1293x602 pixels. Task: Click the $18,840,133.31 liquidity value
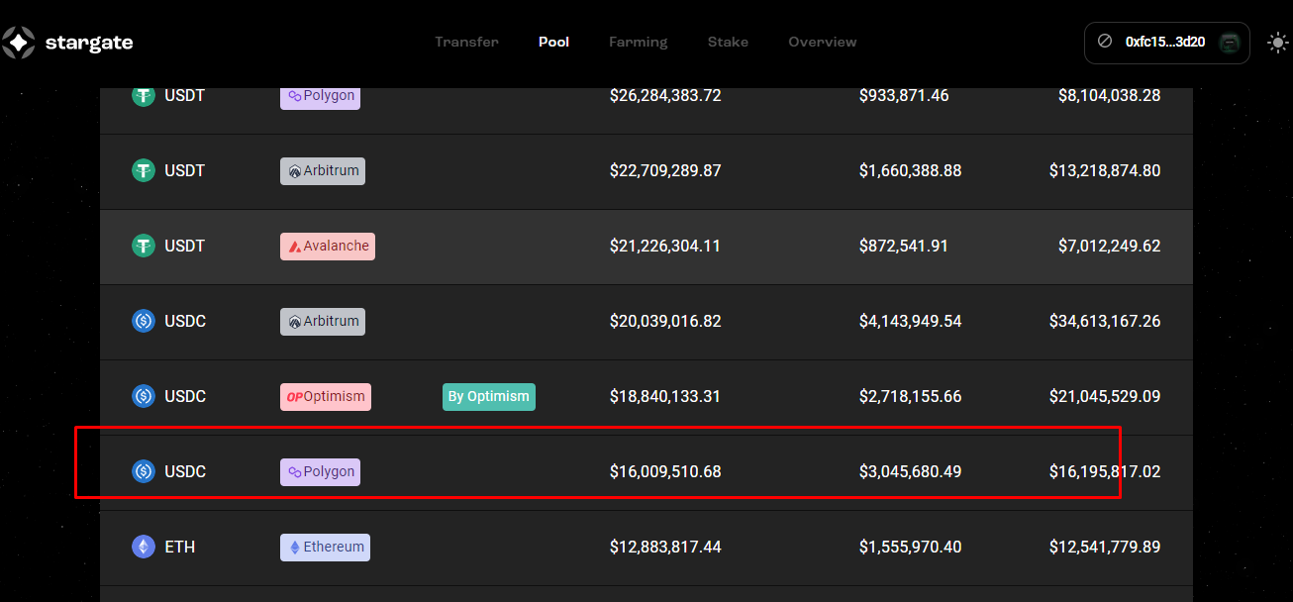(x=665, y=396)
